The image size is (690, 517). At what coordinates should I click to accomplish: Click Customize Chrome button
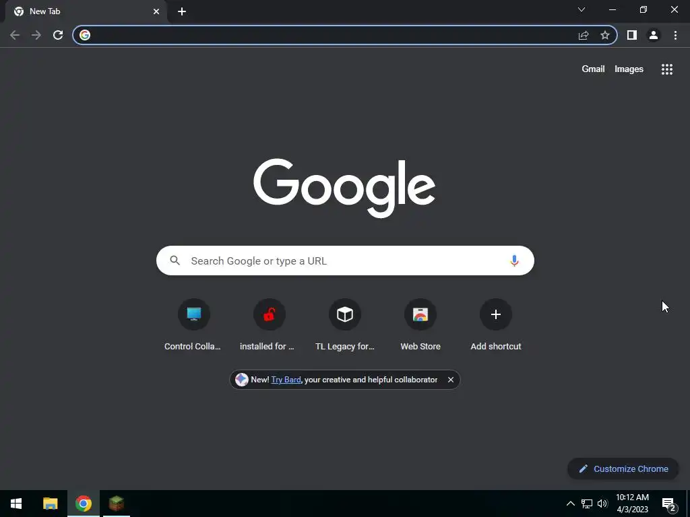click(623, 469)
